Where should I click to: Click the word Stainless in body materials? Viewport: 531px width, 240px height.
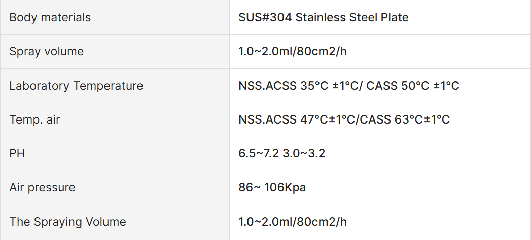(321, 17)
